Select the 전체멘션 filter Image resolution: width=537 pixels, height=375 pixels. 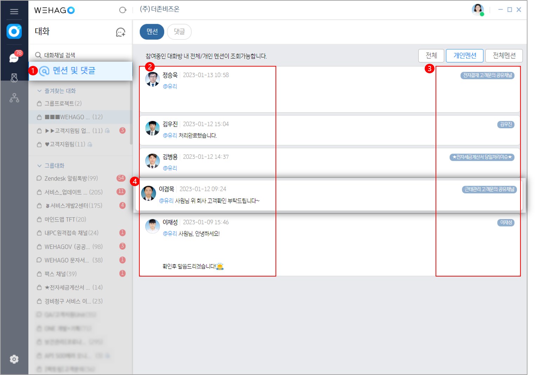(x=504, y=56)
